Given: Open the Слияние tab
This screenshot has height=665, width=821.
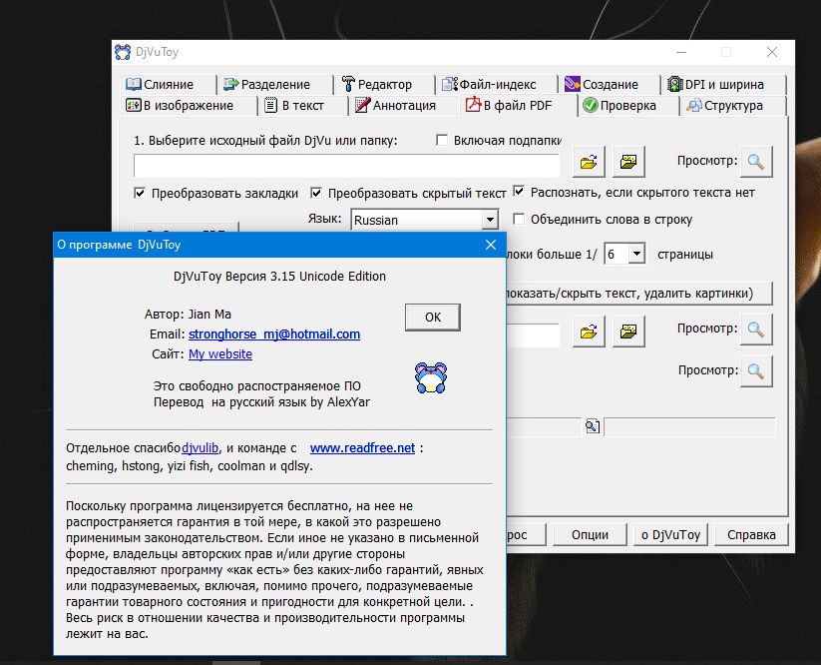Looking at the screenshot, I should (x=169, y=84).
